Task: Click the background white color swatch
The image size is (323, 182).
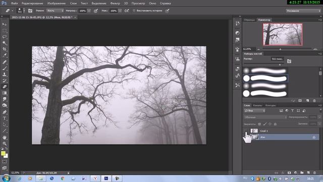Action: click(x=6, y=156)
